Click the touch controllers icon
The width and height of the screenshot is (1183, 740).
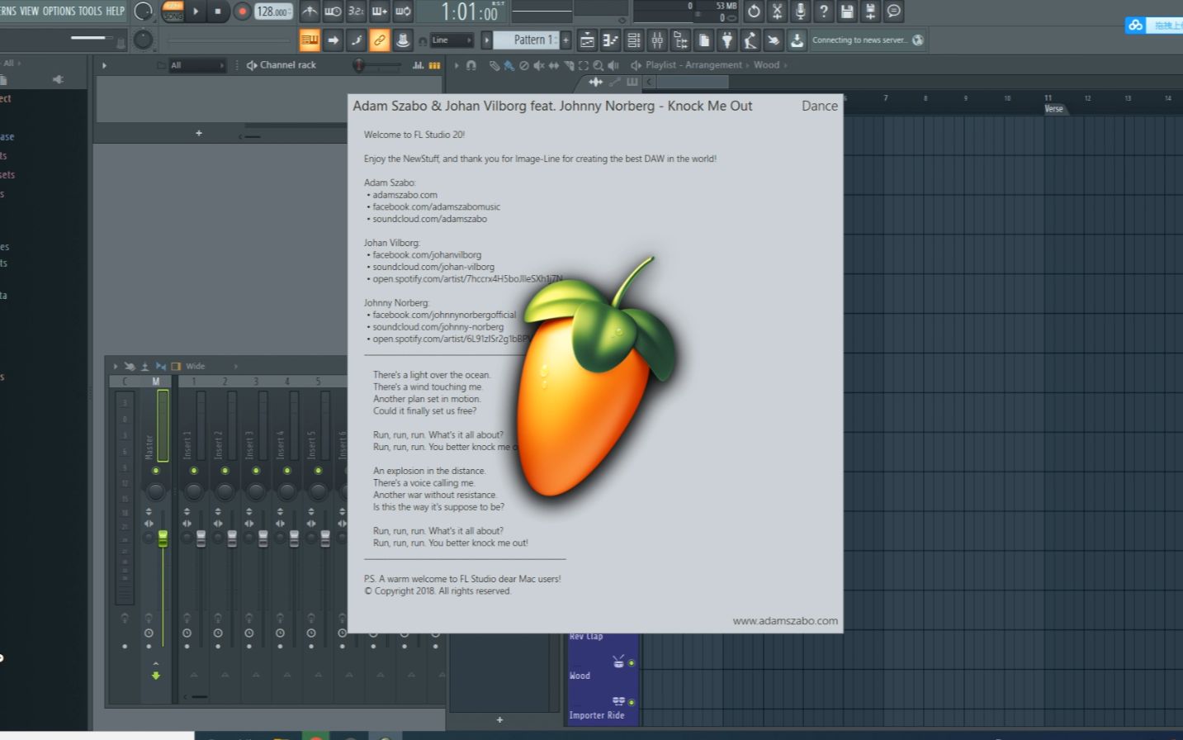coord(774,40)
